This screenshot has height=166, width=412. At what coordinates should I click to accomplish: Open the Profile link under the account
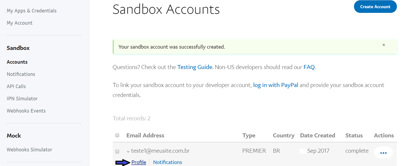pos(139,162)
